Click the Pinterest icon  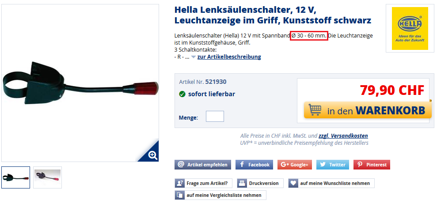360,165
